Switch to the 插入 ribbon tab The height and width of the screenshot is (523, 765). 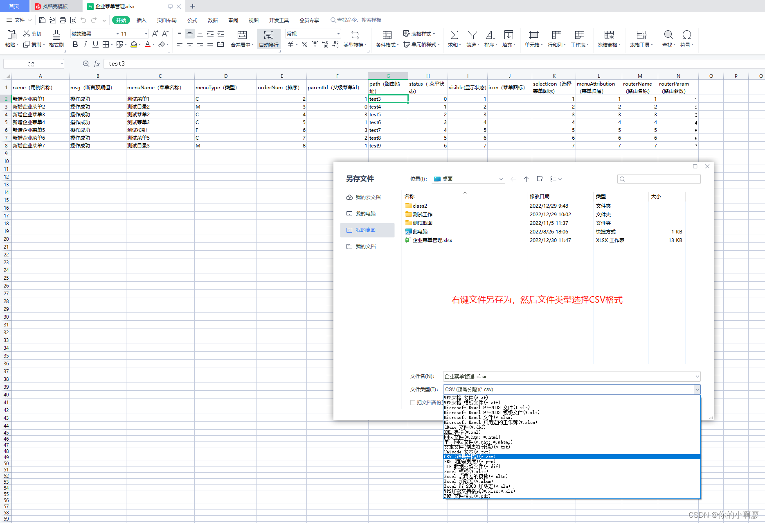coord(141,20)
